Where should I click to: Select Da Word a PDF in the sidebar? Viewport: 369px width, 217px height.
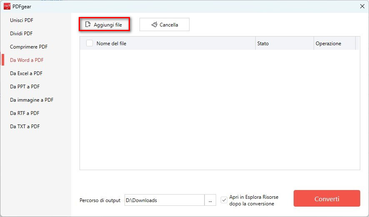(x=27, y=60)
